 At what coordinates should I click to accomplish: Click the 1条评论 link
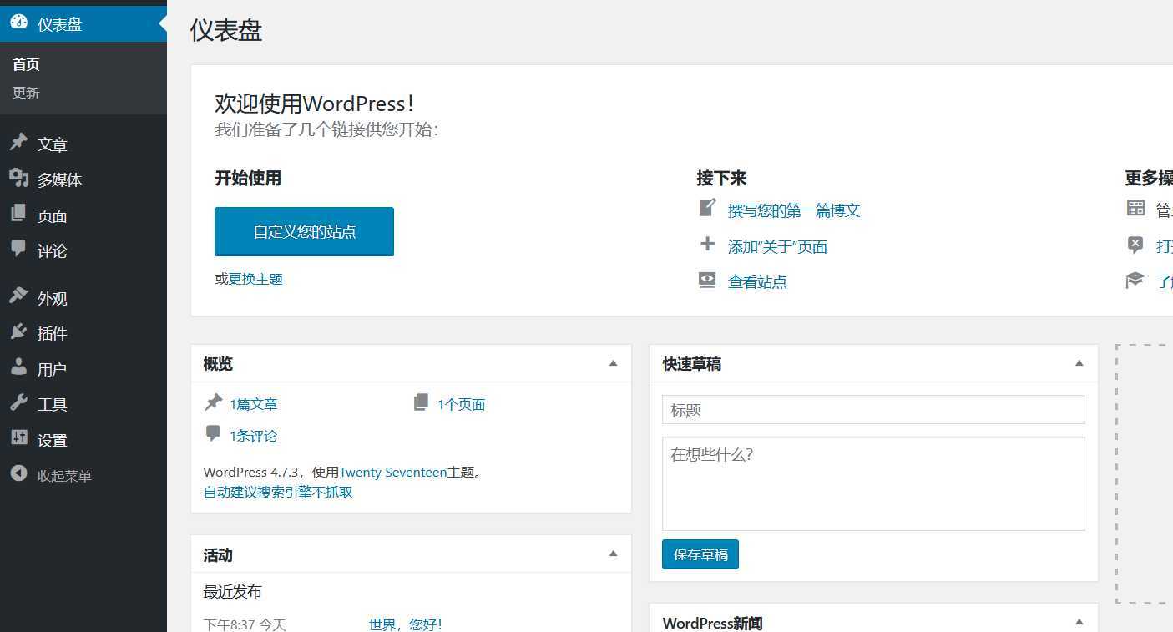[254, 436]
